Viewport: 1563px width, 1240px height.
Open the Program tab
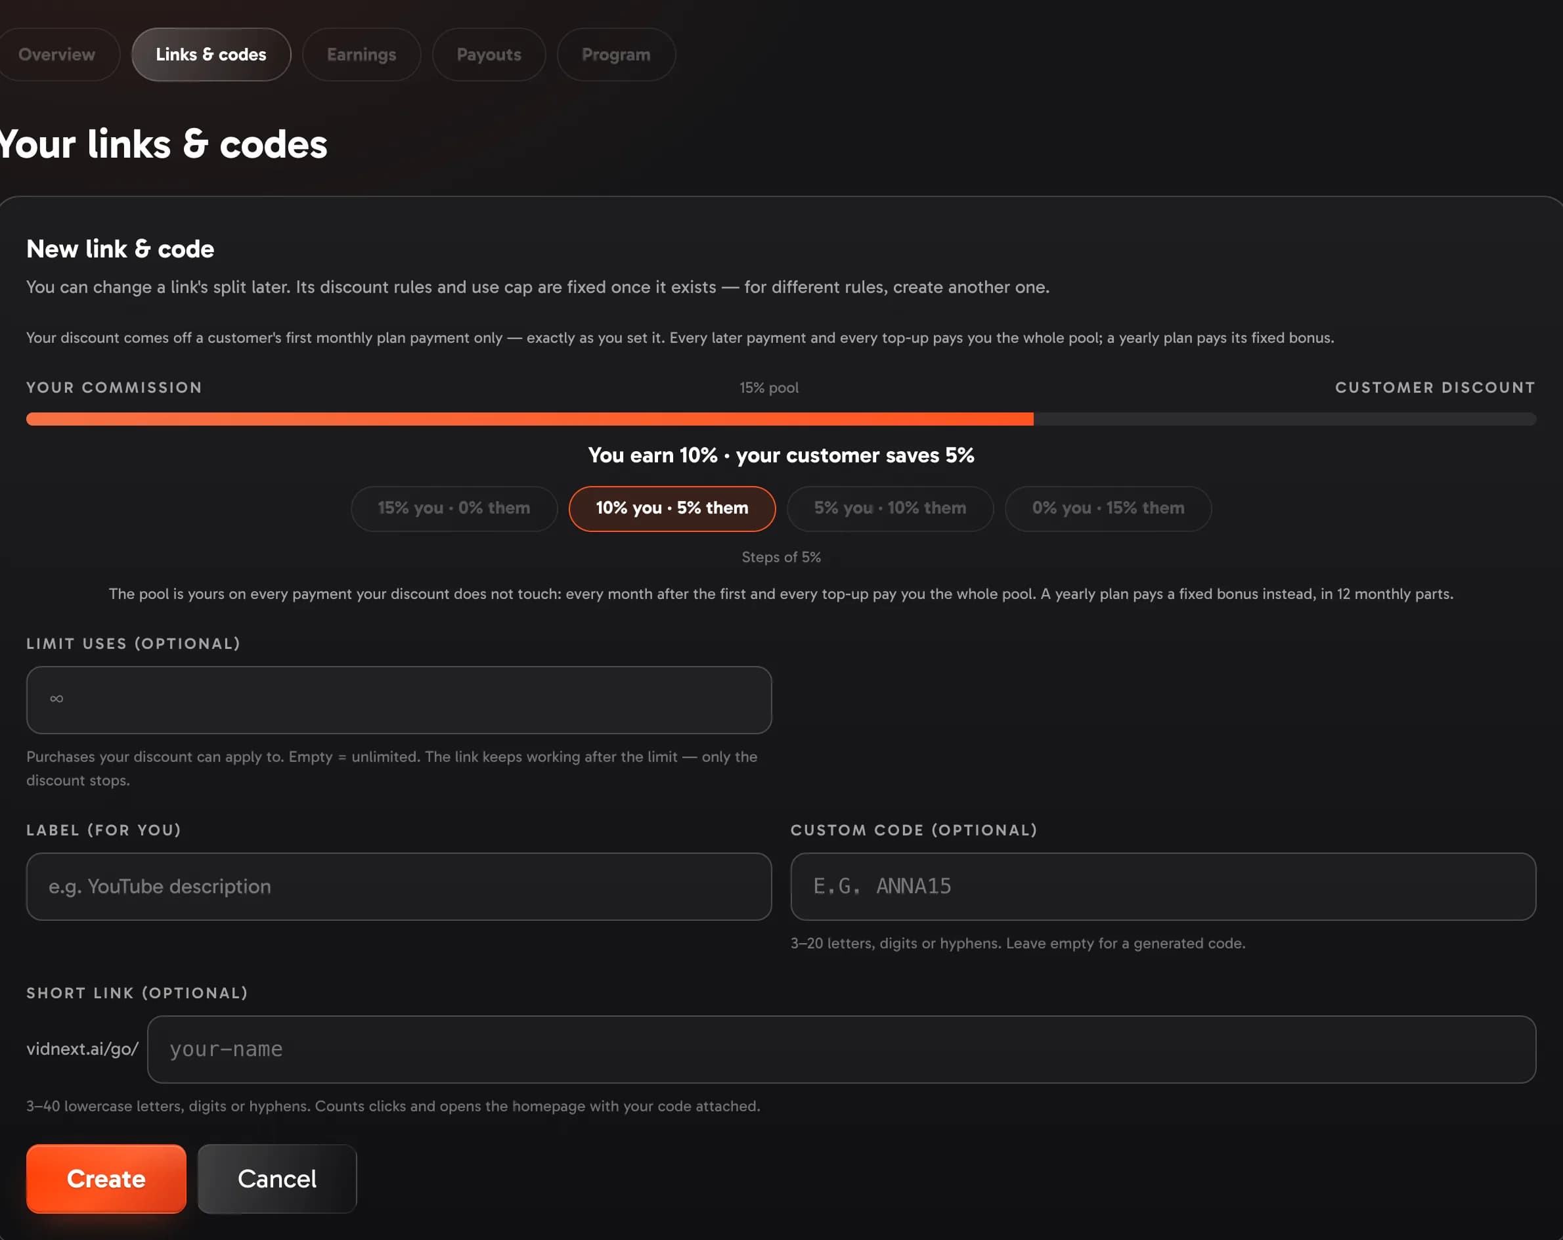point(615,55)
